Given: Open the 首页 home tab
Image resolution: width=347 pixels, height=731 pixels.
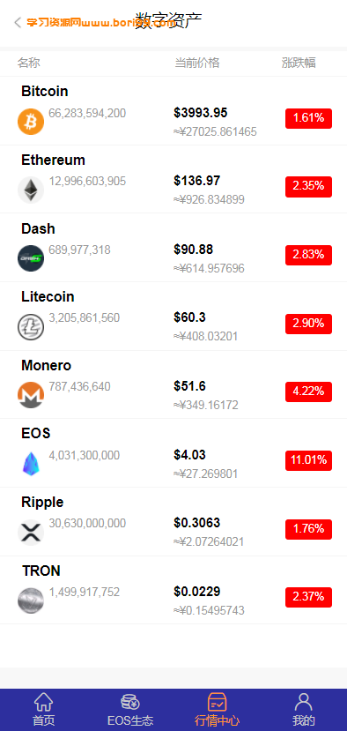Looking at the screenshot, I should [x=43, y=710].
